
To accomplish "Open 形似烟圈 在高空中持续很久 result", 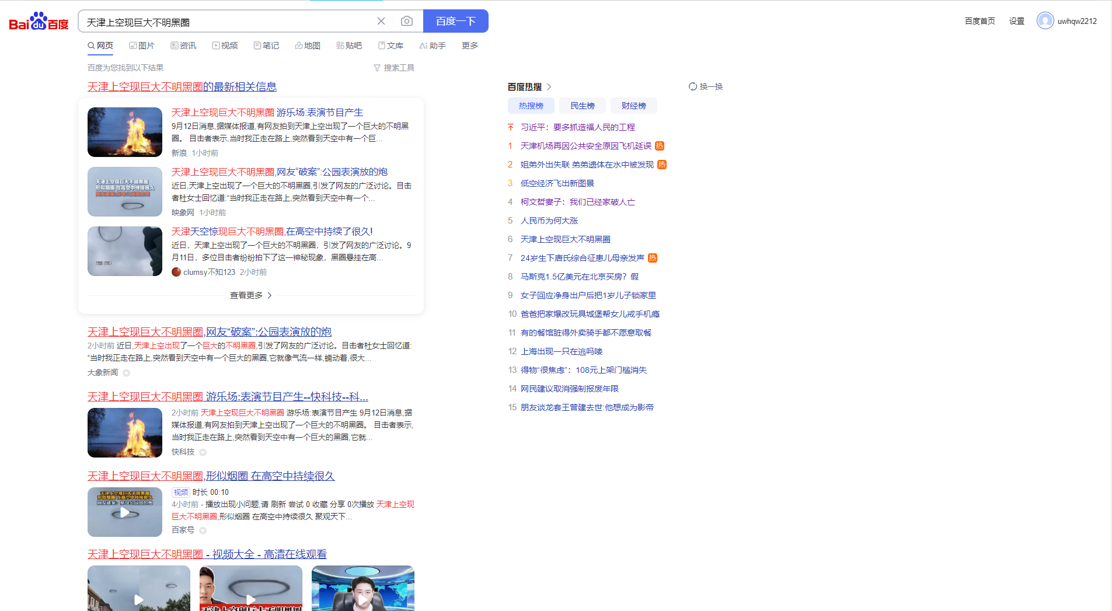I will tap(211, 476).
